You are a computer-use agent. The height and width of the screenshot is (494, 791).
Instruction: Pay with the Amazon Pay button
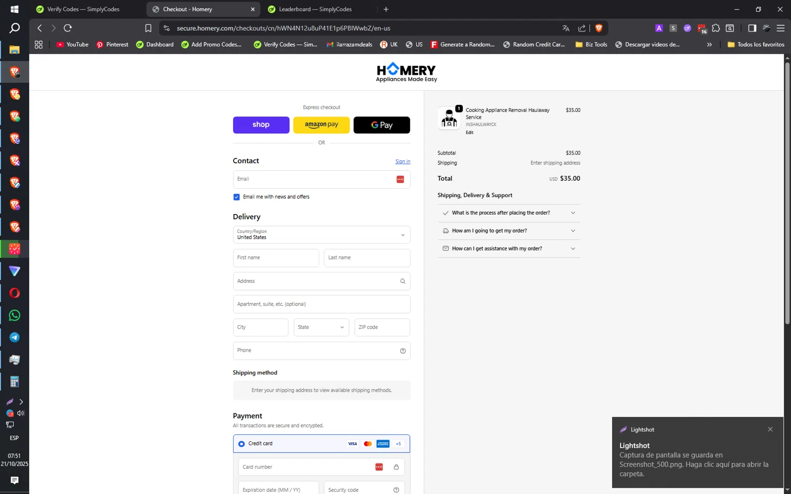322,125
